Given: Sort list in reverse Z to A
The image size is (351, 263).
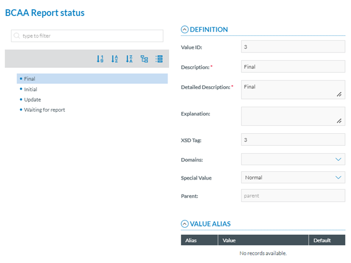Looking at the screenshot, I should 129,59.
